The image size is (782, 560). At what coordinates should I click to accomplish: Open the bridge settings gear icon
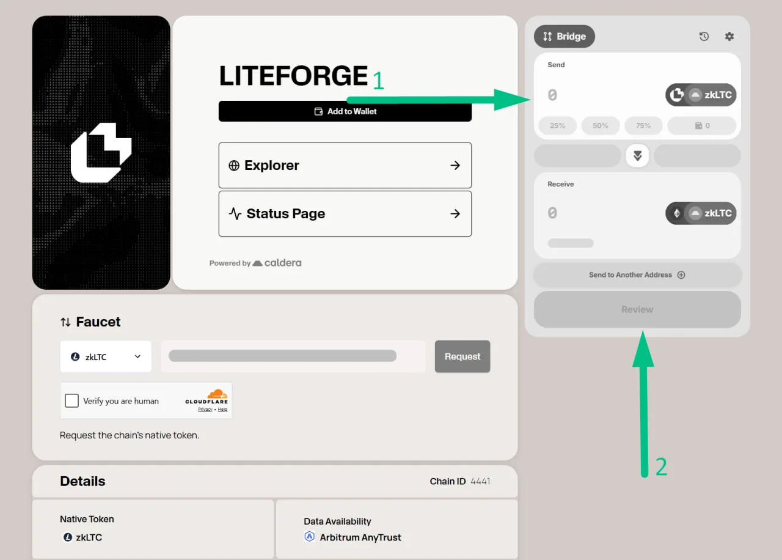pos(729,37)
